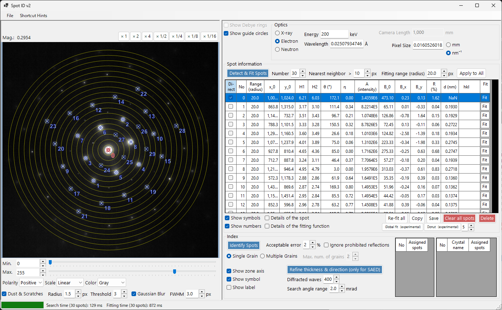This screenshot has width=502, height=310.
Task: Increase Search angle range value
Action: pos(342,286)
